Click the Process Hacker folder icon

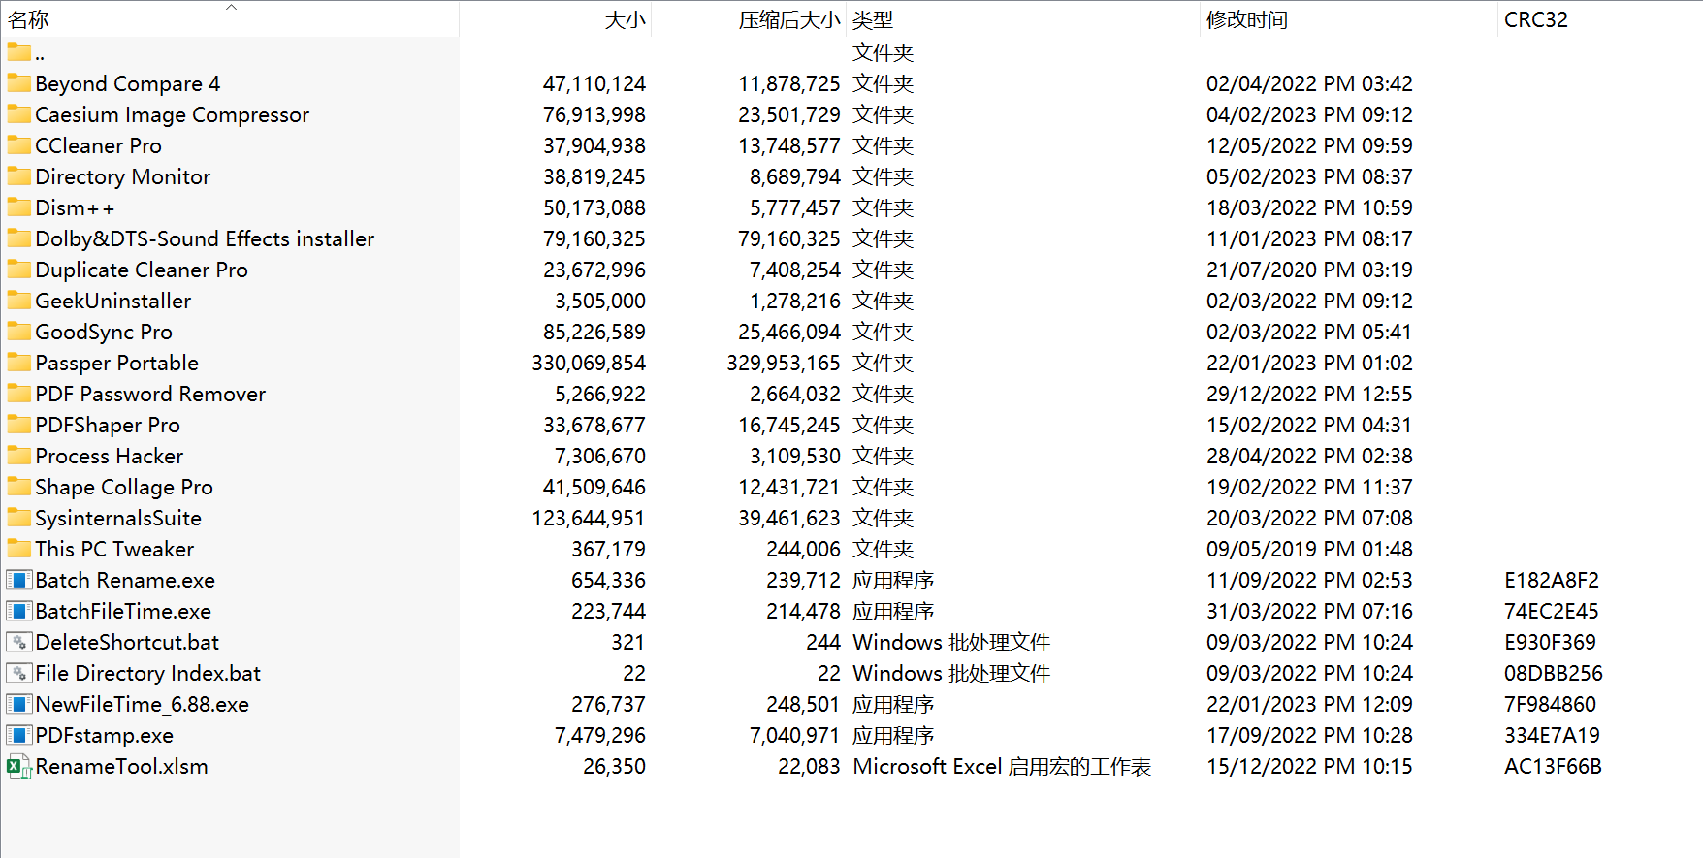click(18, 455)
